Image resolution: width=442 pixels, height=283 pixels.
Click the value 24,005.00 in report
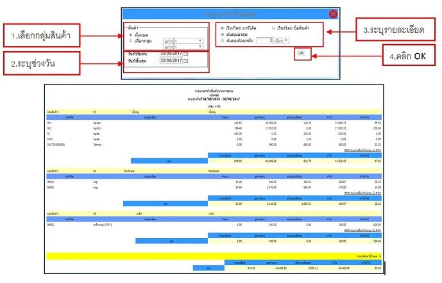[271, 123]
